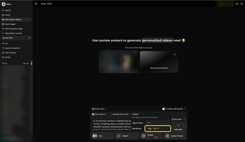Open the Zoice Avatar X model dropdown

click(100, 114)
